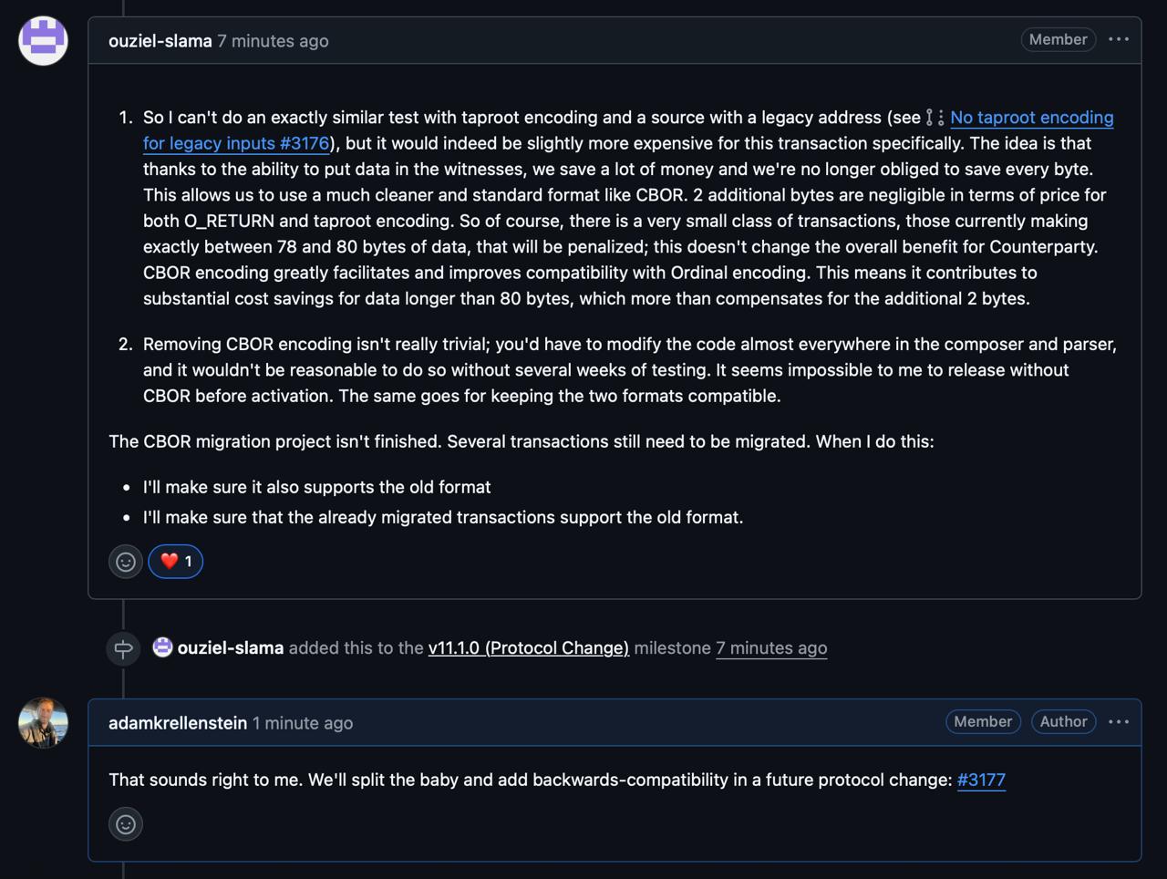Click the issue icon before 'No taproot encoding'
This screenshot has height=879, width=1167.
pyautogui.click(x=935, y=118)
